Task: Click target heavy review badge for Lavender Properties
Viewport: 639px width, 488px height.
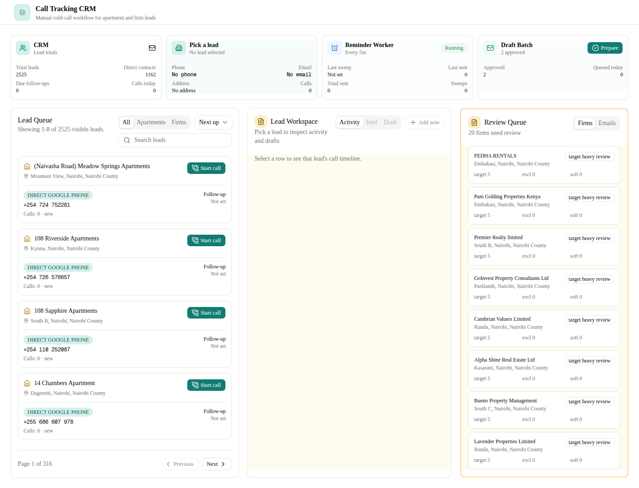Action: pyautogui.click(x=589, y=442)
